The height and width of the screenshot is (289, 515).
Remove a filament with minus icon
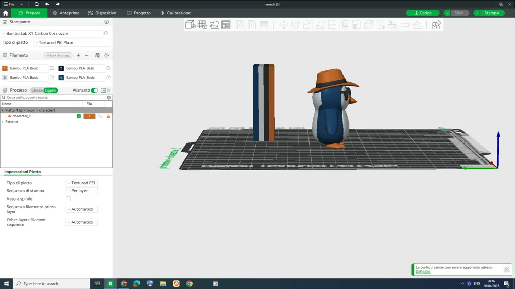coord(87,55)
